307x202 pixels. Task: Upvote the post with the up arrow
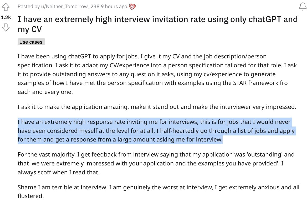pyautogui.click(x=6, y=7)
